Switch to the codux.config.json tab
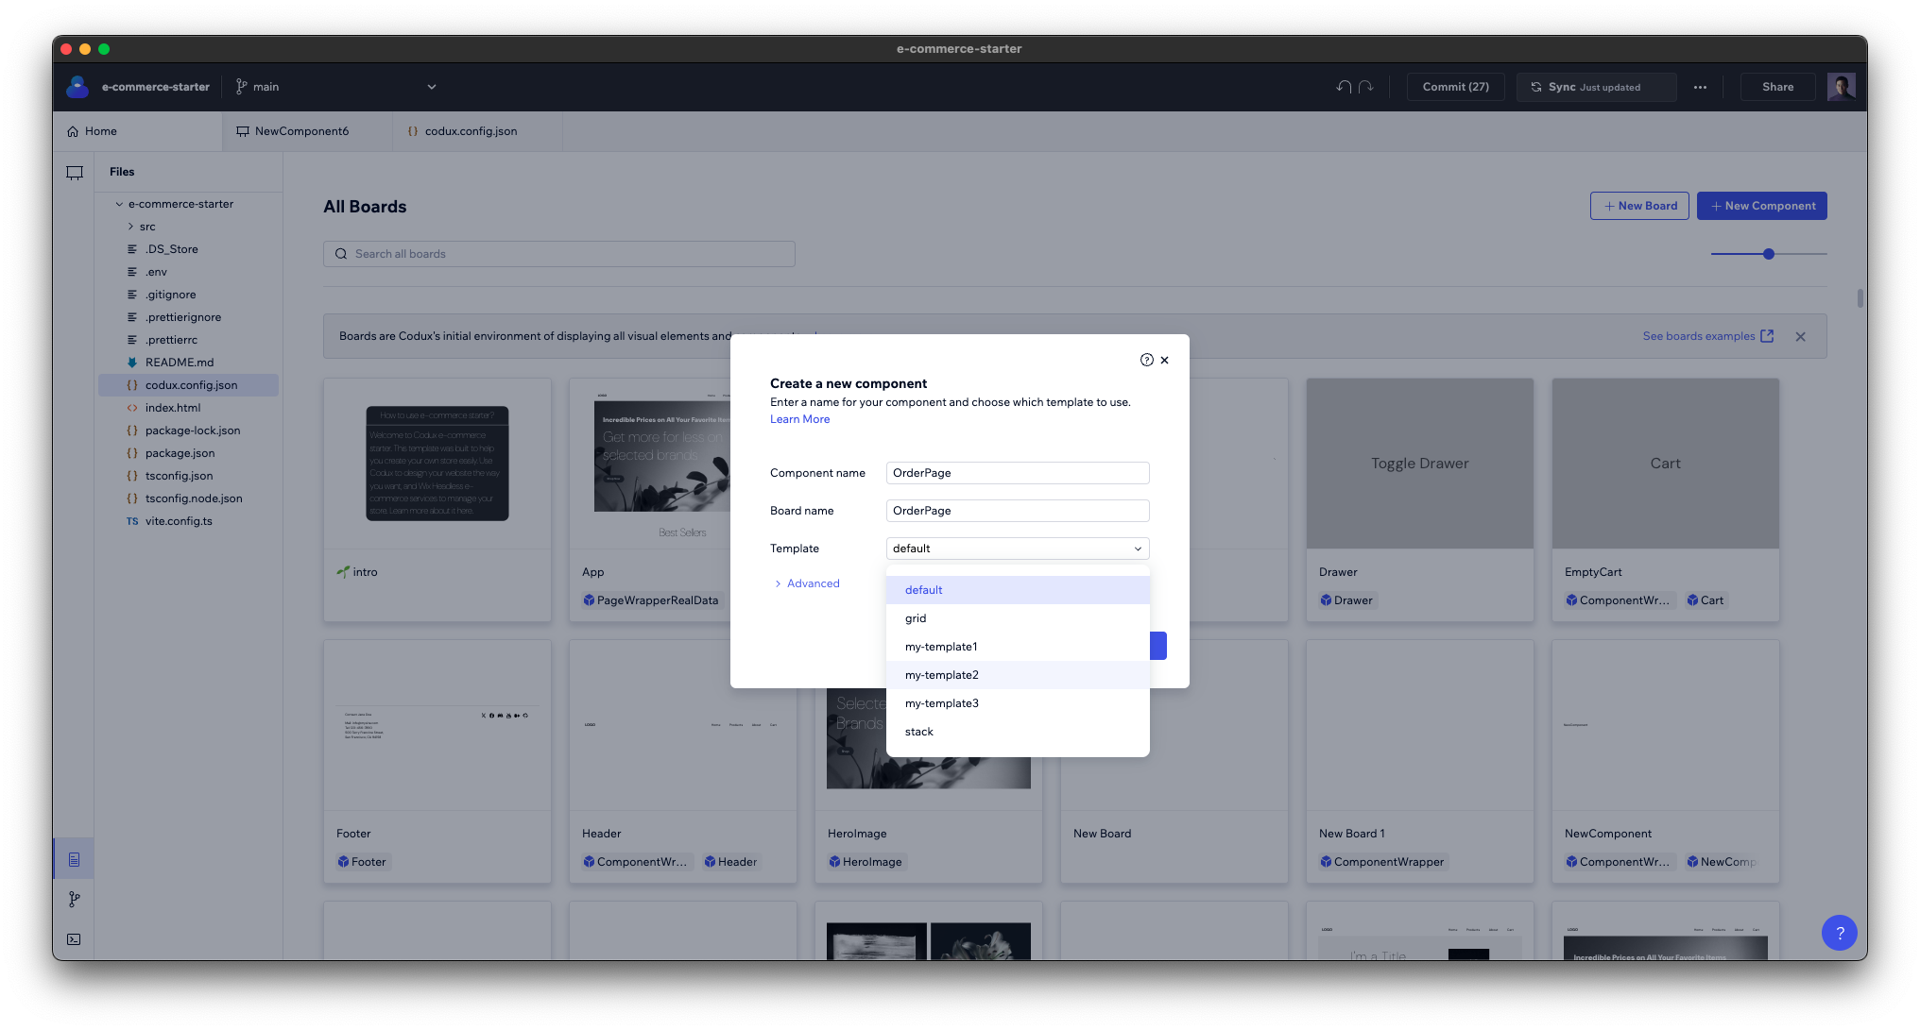Screen dimensions: 1920x1030 [x=470, y=129]
